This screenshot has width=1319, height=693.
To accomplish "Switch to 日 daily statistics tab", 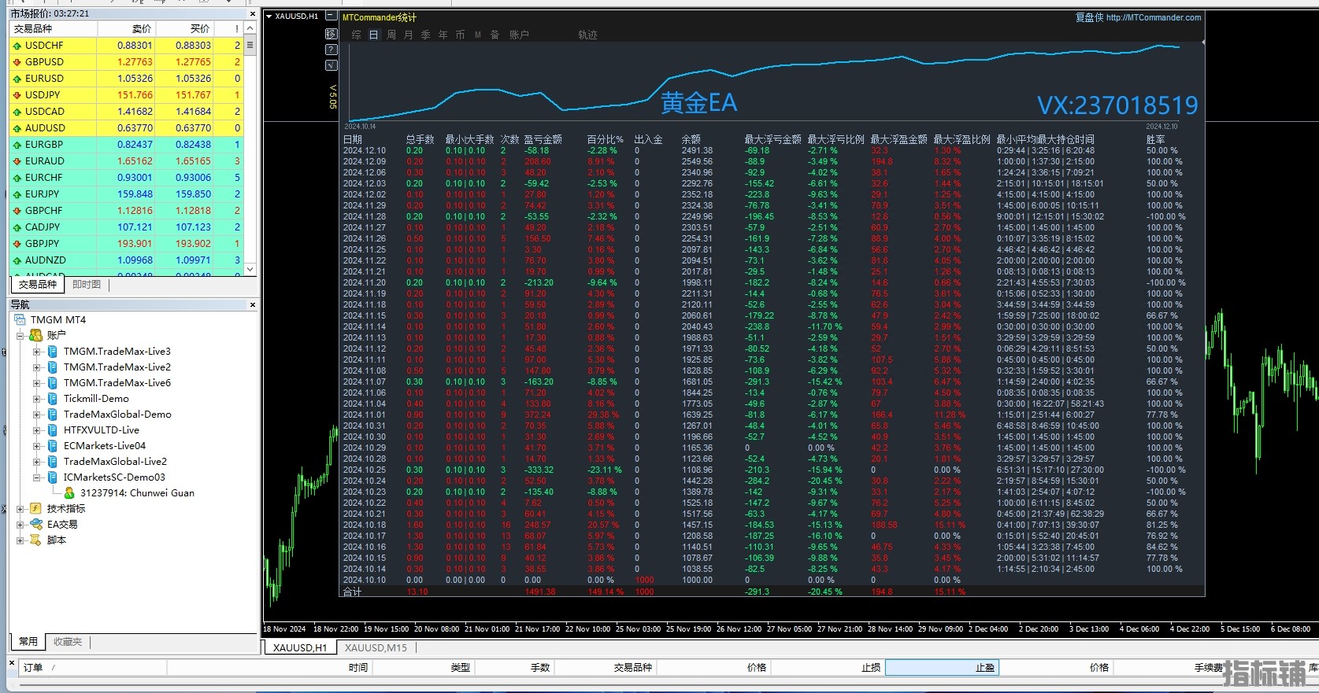I will pyautogui.click(x=373, y=35).
